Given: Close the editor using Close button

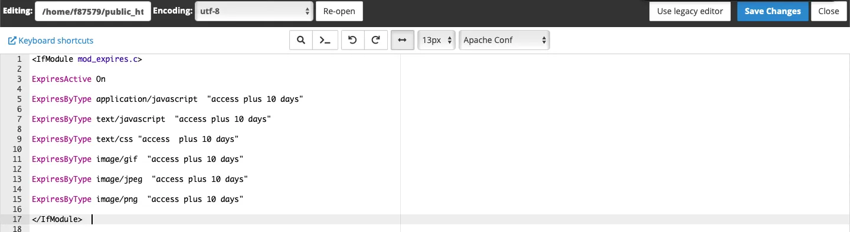Looking at the screenshot, I should click(829, 11).
